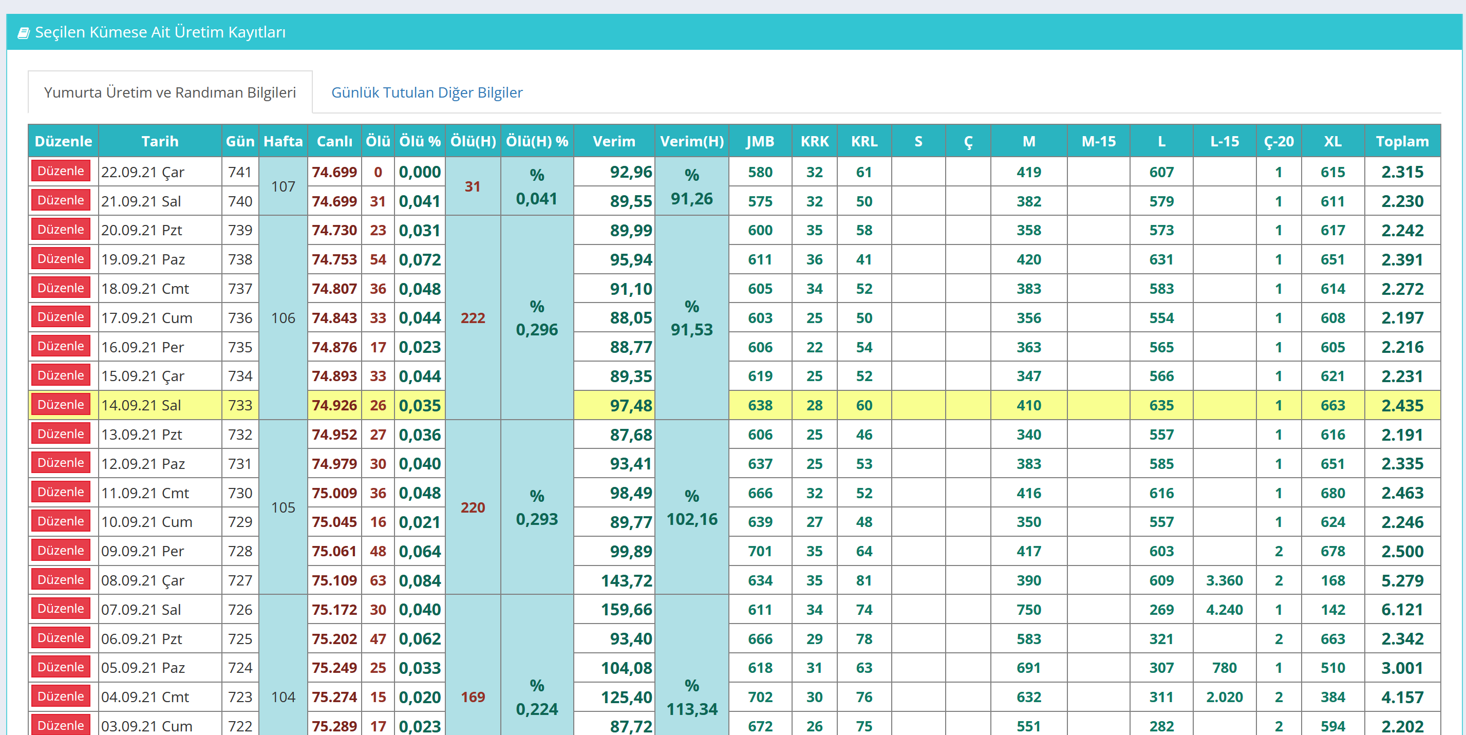Click the Tarih column header
This screenshot has width=1466, height=735.
click(160, 141)
